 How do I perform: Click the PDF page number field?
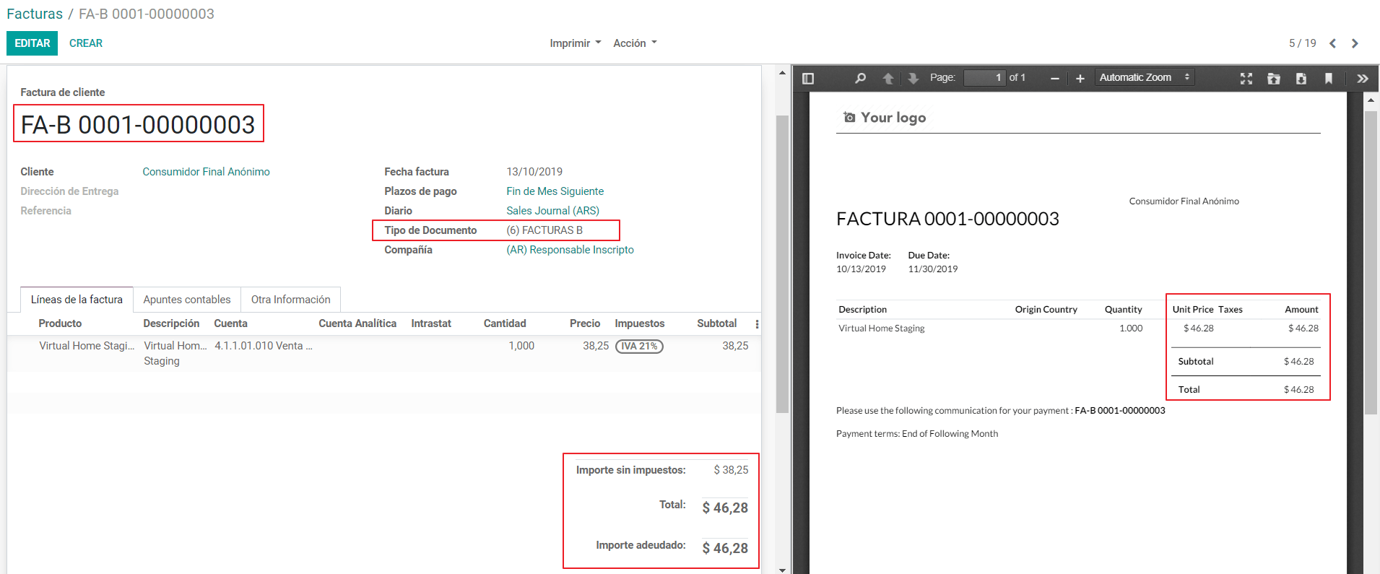point(984,77)
